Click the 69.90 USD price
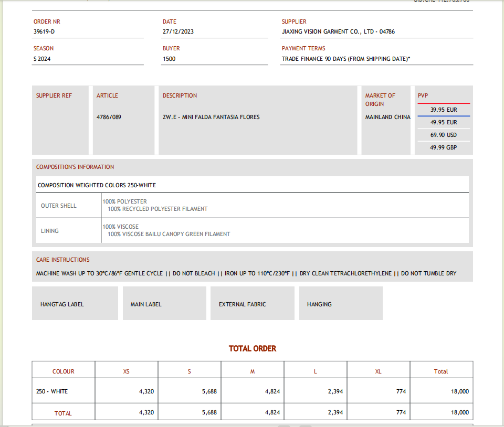Image resolution: width=504 pixels, height=427 pixels. tap(443, 135)
